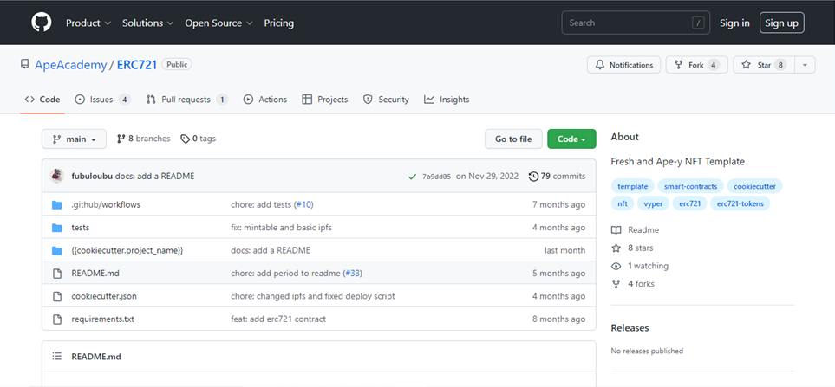This screenshot has width=835, height=387.
Task: Open the Product menu in header
Action: 88,23
